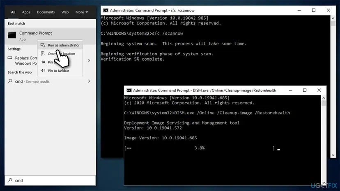Minimize the DISM.exe Command Prompt window
The image size is (340, 191).
tap(291, 90)
